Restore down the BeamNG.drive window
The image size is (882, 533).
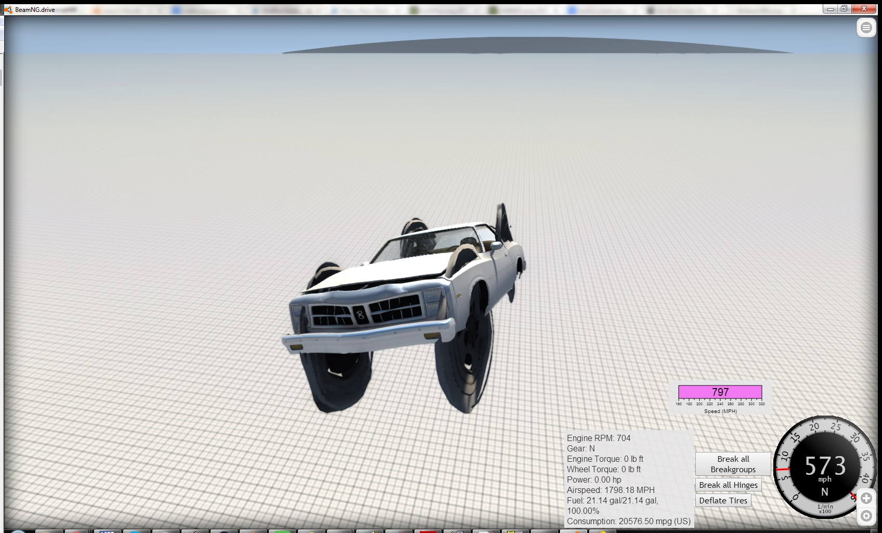(x=844, y=9)
